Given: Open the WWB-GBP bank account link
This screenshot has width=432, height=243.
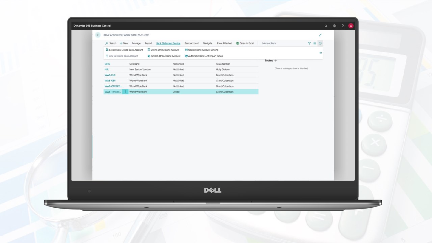Looking at the screenshot, I should pyautogui.click(x=110, y=81).
